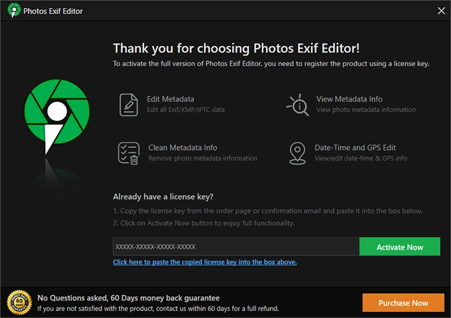The image size is (451, 318).
Task: Click the Clean Metadata Info checklist icon
Action: (x=129, y=153)
